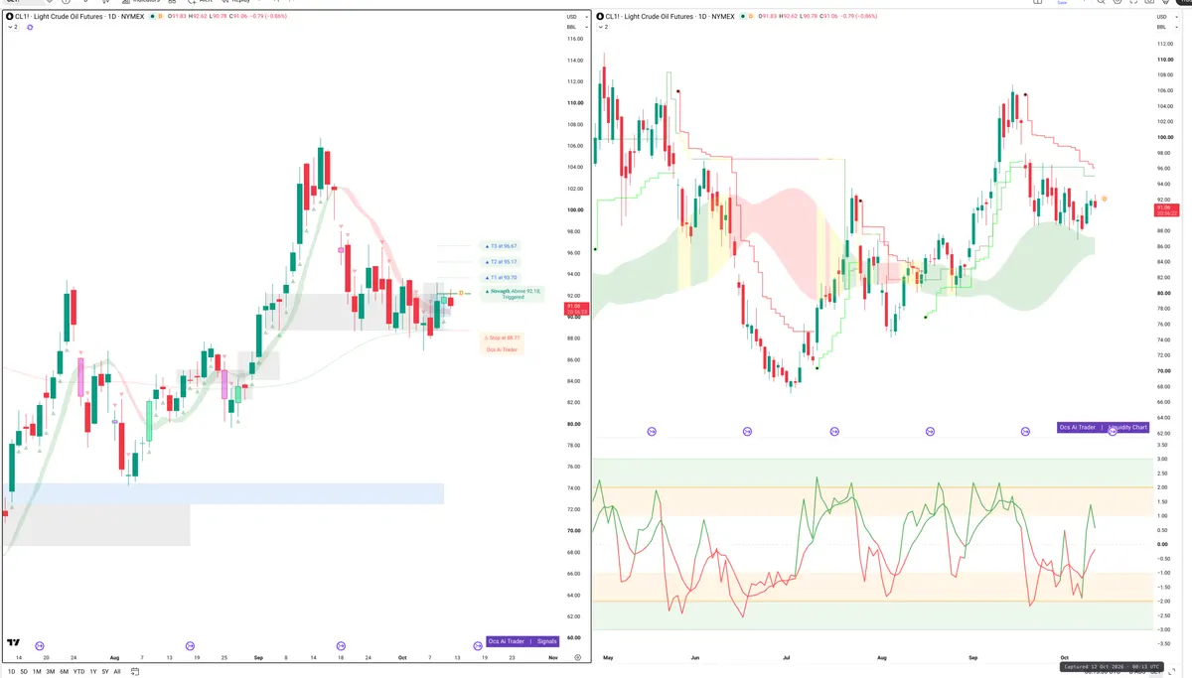Click left chart green market status dot
1192x678 pixels.
[x=152, y=16]
